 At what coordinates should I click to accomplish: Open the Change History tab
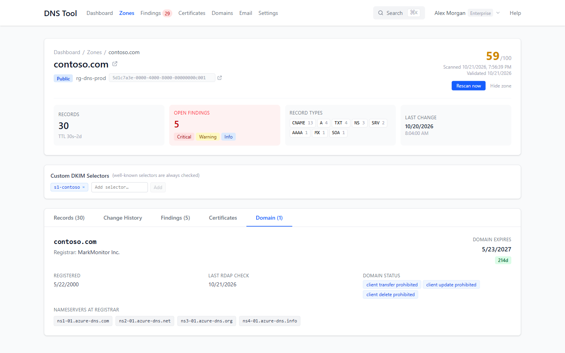[x=123, y=218]
